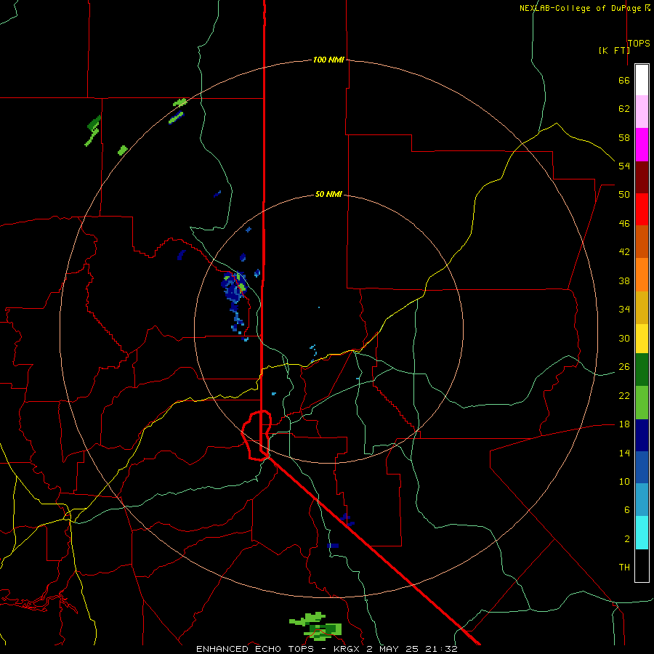
Task: Select the dark red legend color band
Action: pos(642,177)
